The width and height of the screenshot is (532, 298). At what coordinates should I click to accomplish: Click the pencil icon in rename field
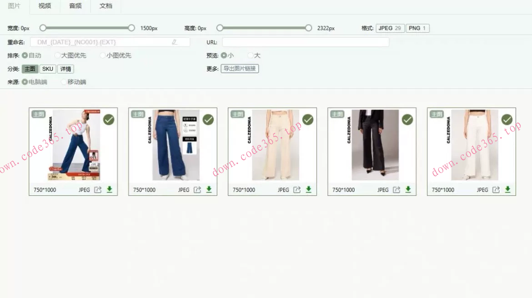(174, 42)
